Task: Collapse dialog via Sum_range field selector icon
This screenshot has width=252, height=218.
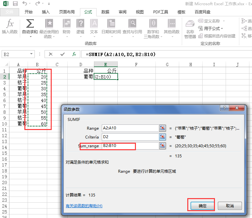Action: point(162,146)
